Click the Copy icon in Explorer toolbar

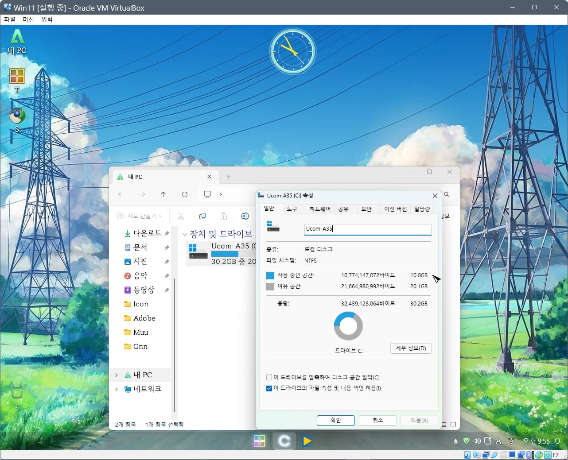click(x=202, y=216)
